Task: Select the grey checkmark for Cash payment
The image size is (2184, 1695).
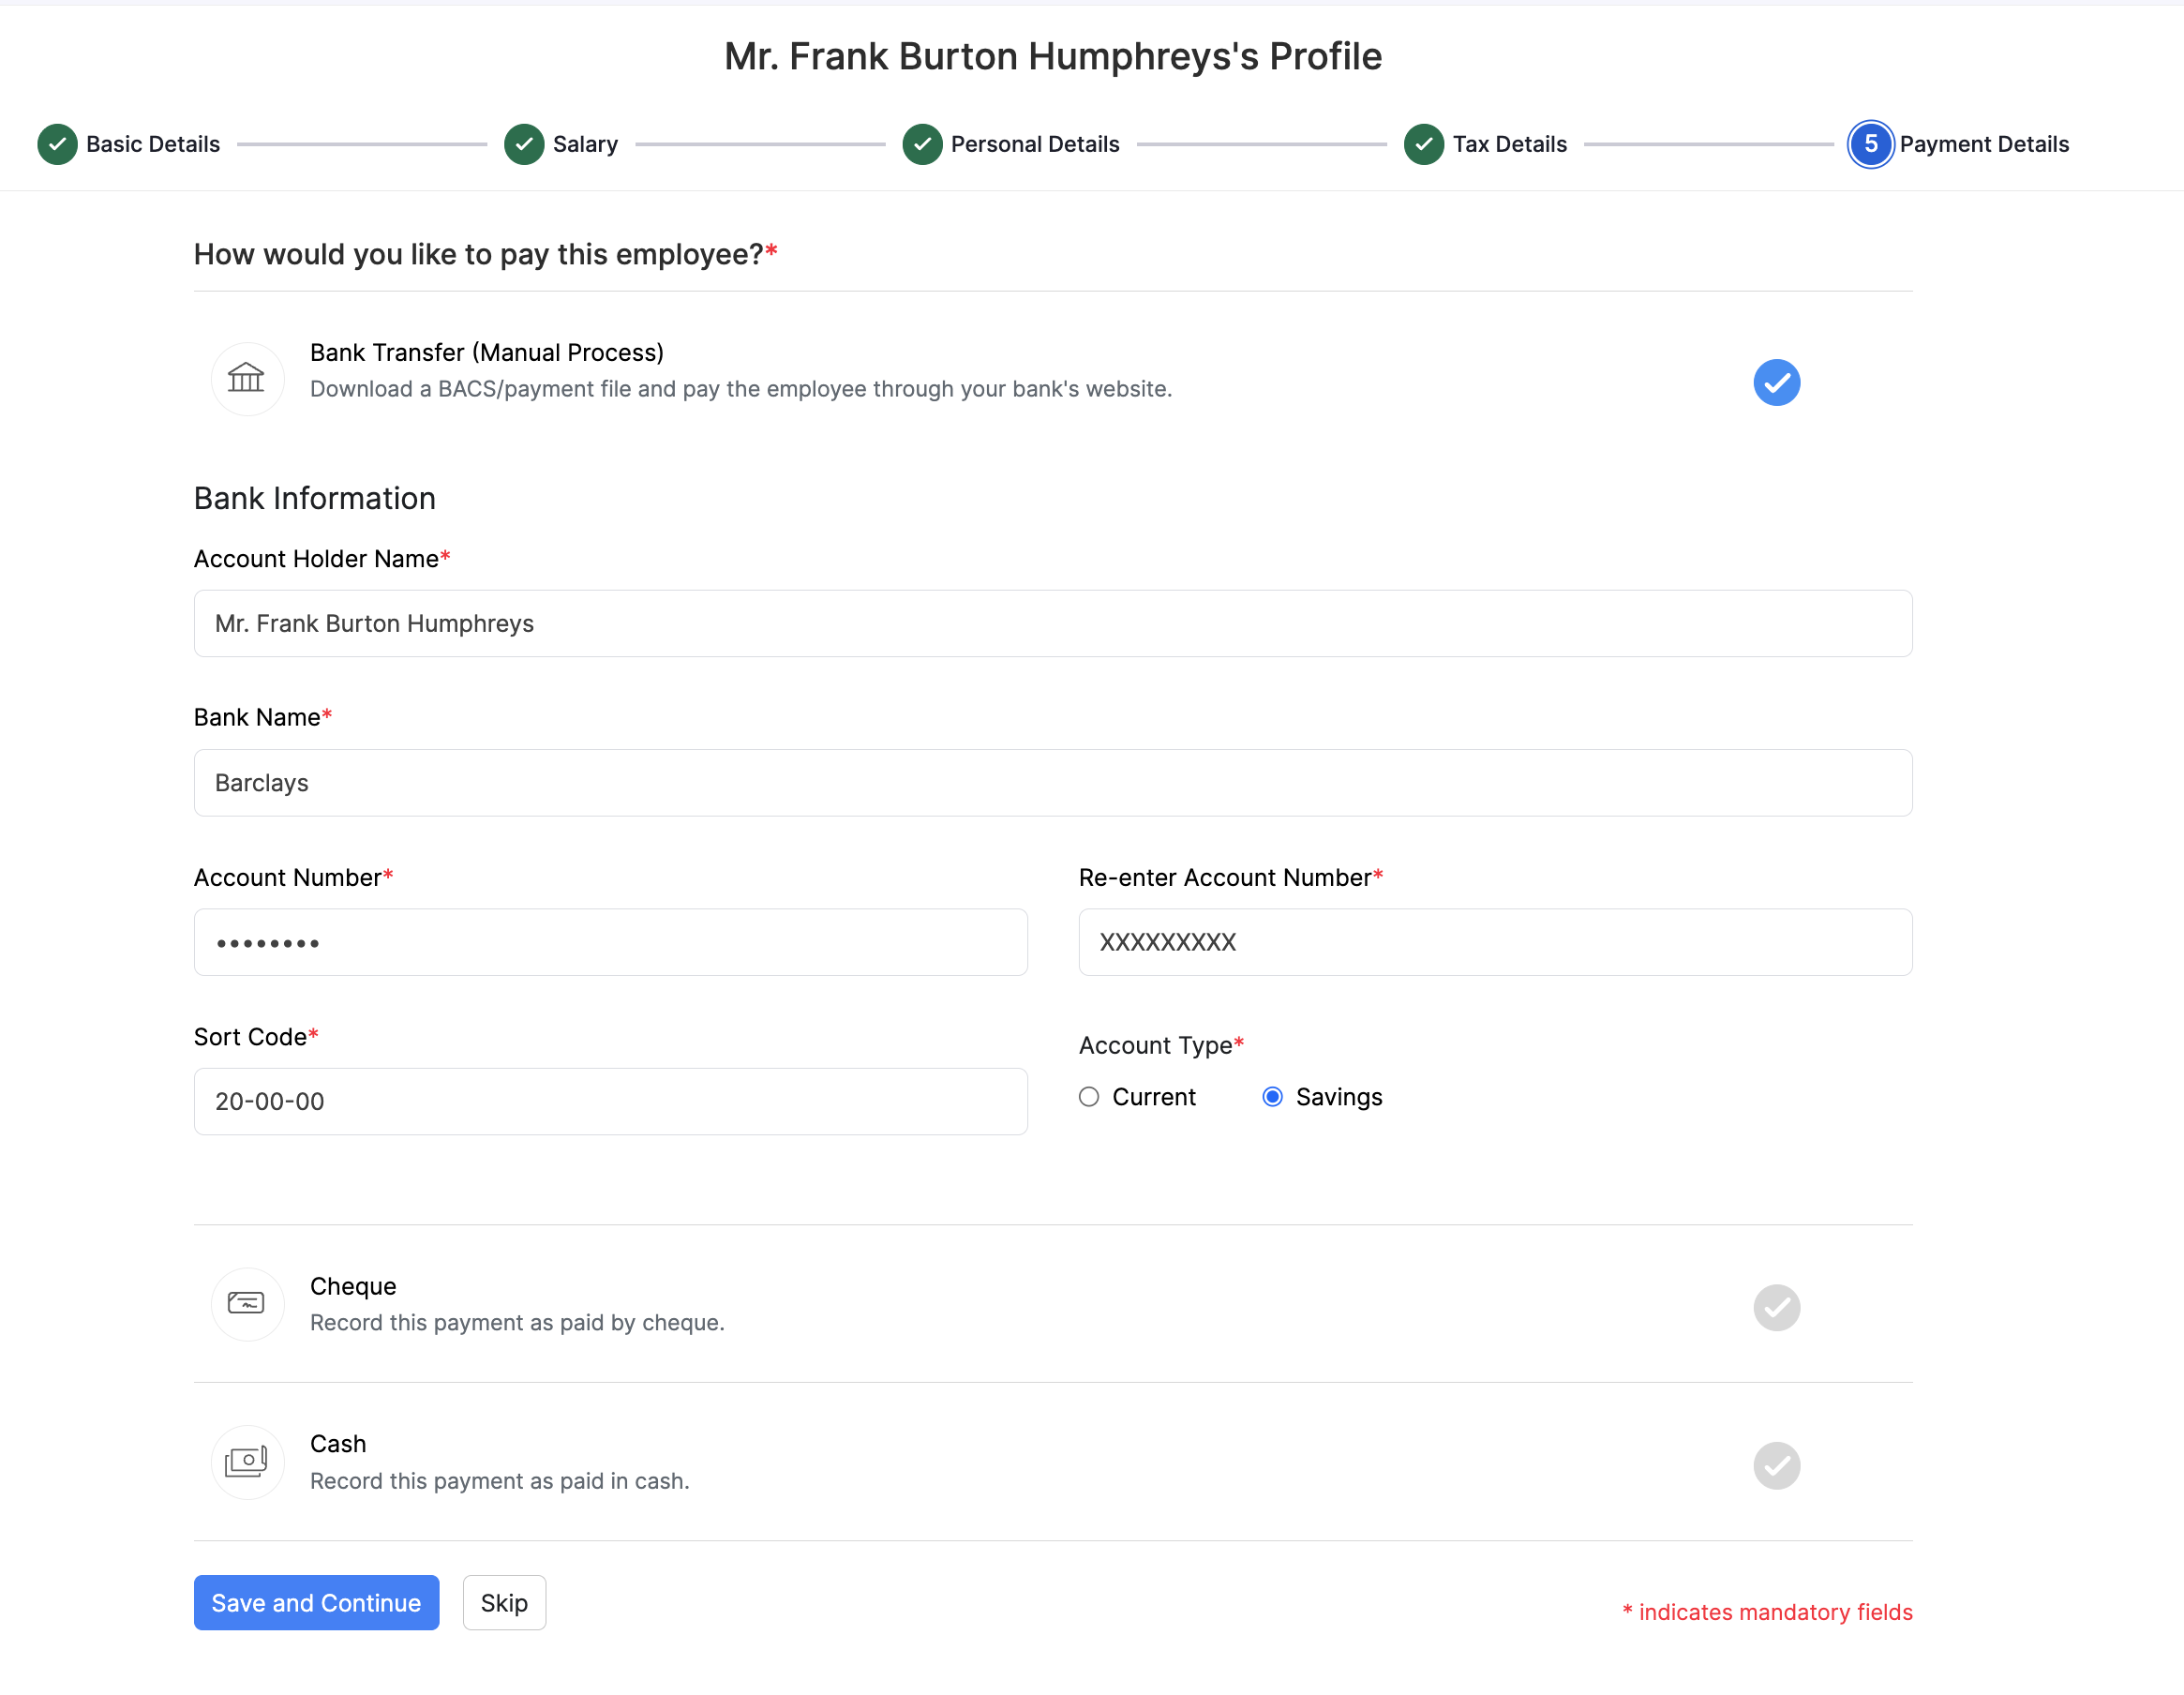Action: pos(1777,1466)
